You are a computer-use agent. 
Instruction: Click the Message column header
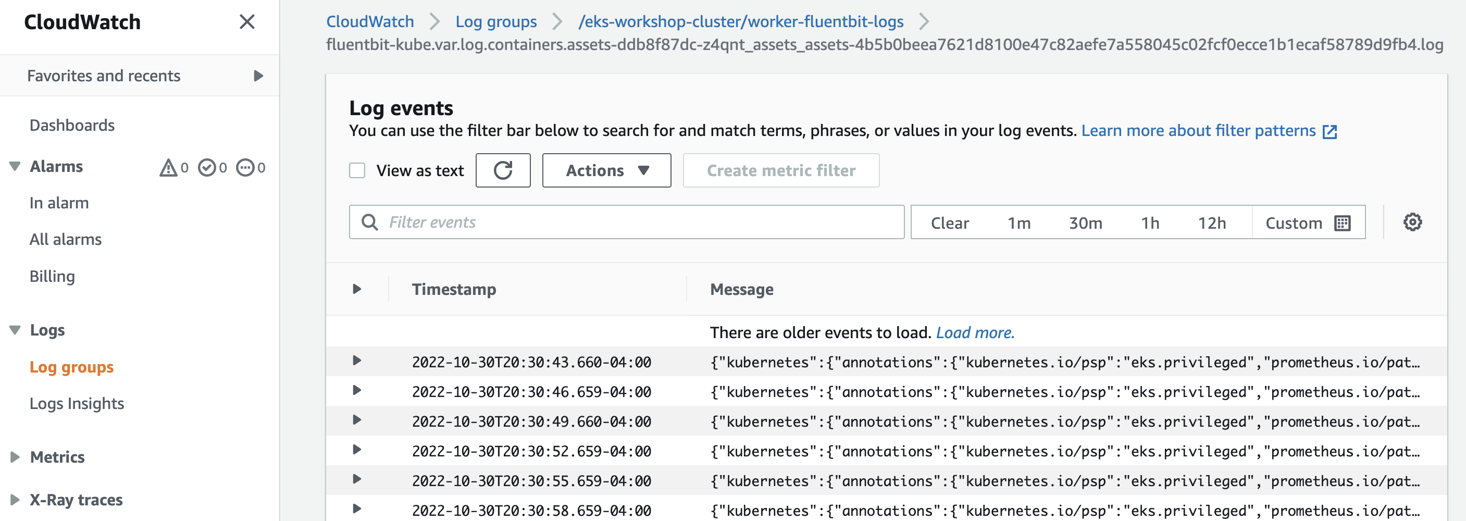[x=741, y=289]
